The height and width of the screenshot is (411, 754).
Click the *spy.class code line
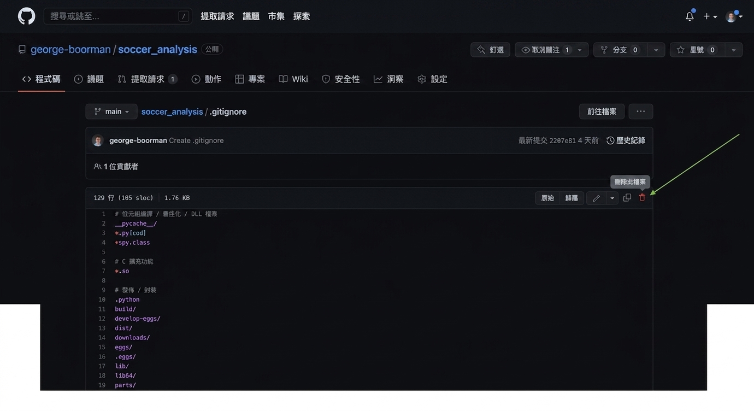click(132, 243)
